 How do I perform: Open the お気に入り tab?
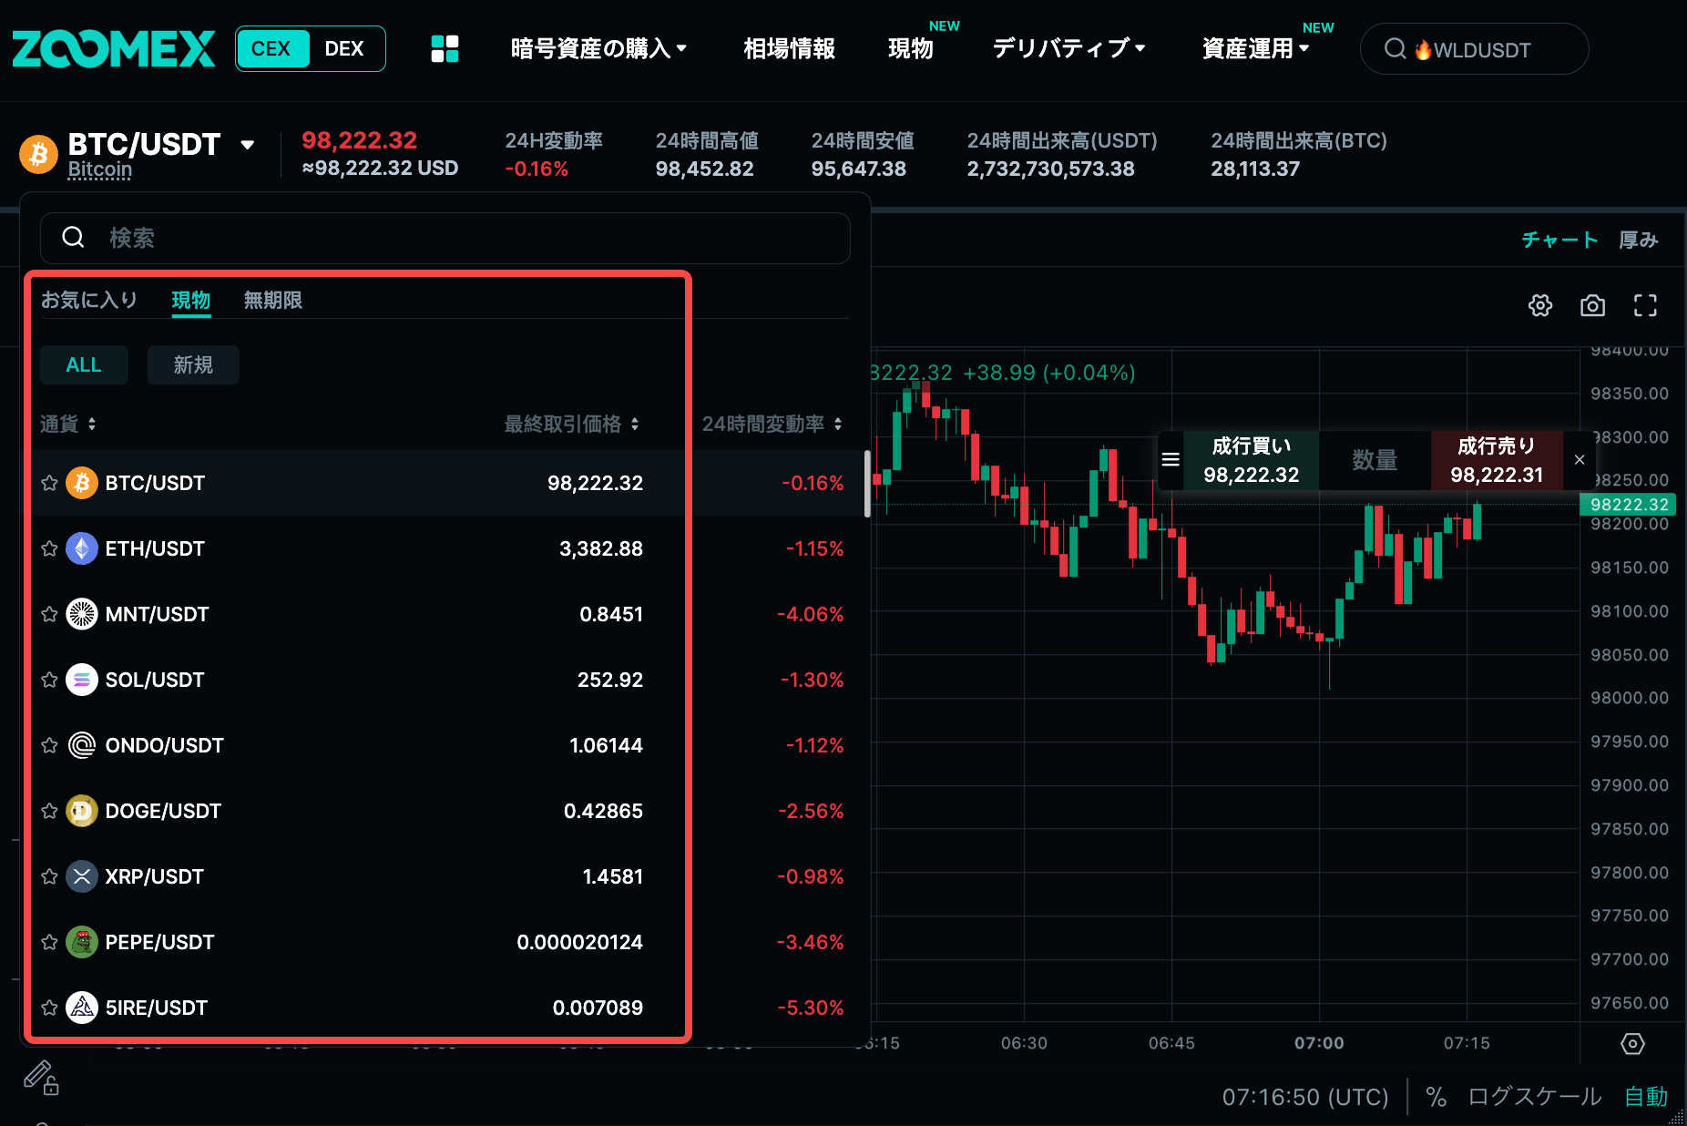(x=88, y=300)
